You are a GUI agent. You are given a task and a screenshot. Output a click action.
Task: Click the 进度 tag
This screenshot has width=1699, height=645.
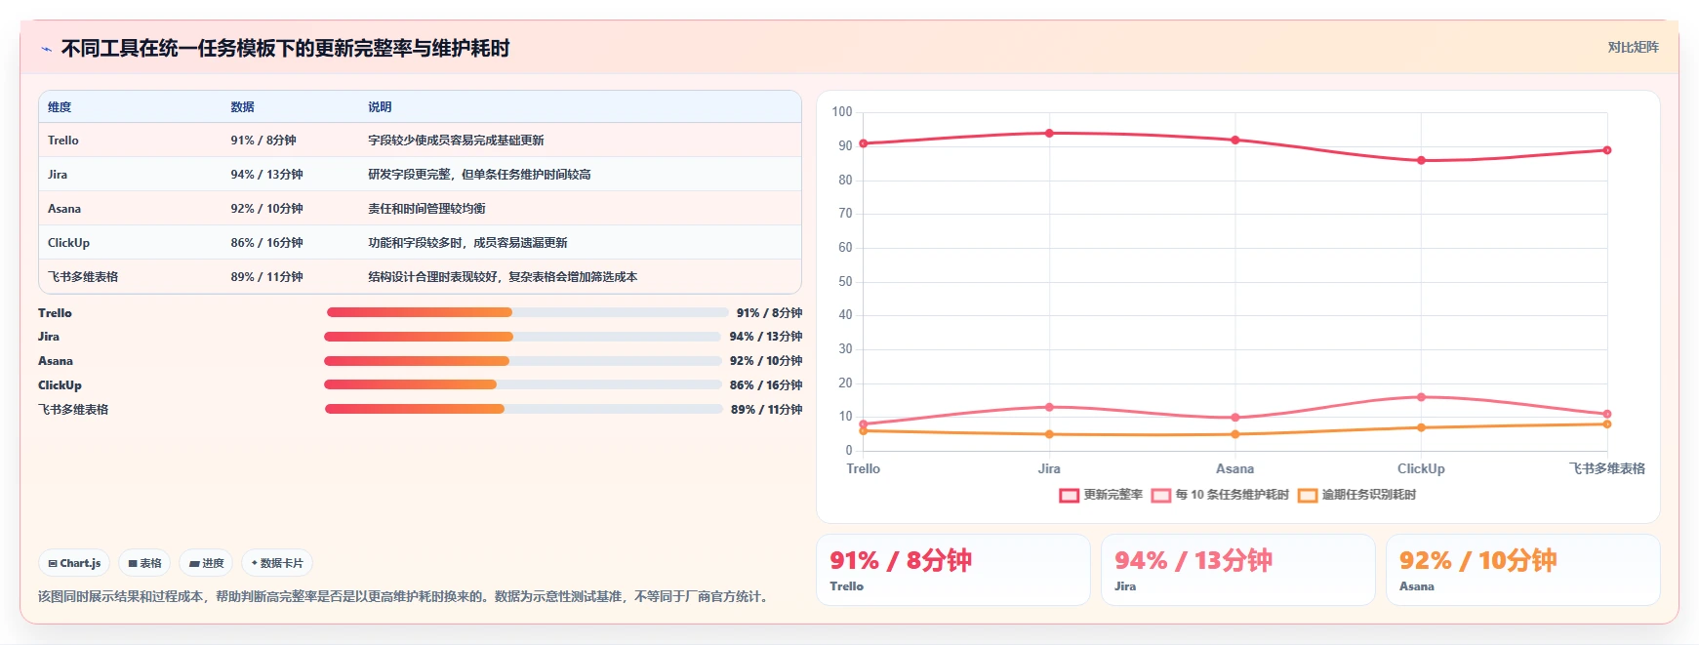tap(206, 563)
